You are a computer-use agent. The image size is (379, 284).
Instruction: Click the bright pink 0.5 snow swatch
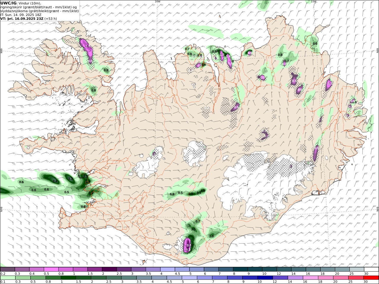[51, 270]
